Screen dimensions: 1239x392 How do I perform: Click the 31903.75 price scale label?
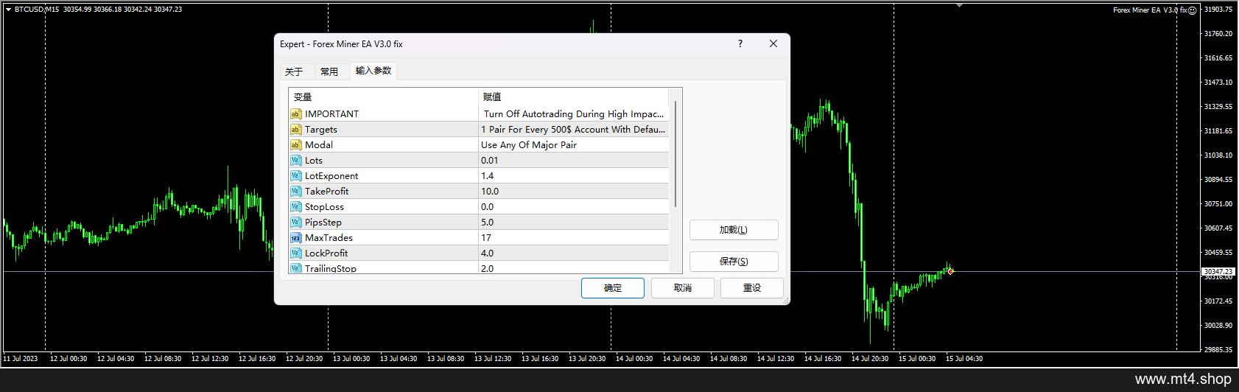click(1218, 10)
